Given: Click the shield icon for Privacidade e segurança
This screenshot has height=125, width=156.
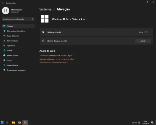Looking at the screenshot, I should tap(4, 70).
